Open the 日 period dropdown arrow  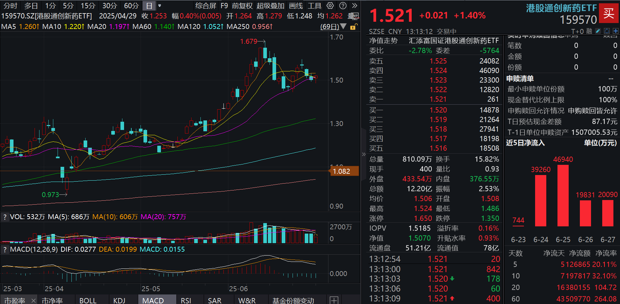(160, 6)
